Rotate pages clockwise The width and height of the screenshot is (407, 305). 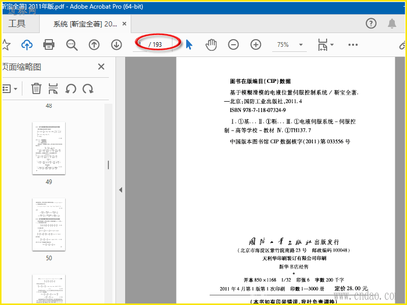click(88, 88)
